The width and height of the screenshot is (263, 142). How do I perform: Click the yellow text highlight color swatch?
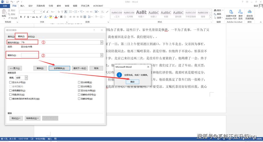(50, 17)
